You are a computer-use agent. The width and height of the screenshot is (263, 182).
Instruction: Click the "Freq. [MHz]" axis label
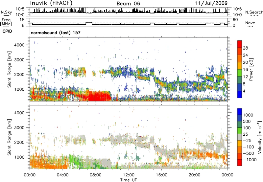click(x=6, y=22)
